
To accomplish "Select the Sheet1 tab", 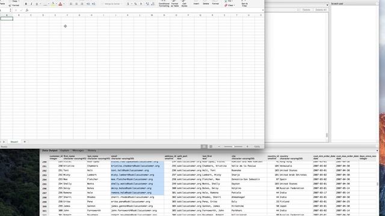I will click(14, 142).
